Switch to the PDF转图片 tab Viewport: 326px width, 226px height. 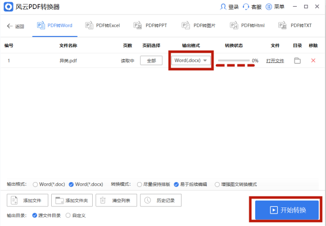click(x=198, y=25)
